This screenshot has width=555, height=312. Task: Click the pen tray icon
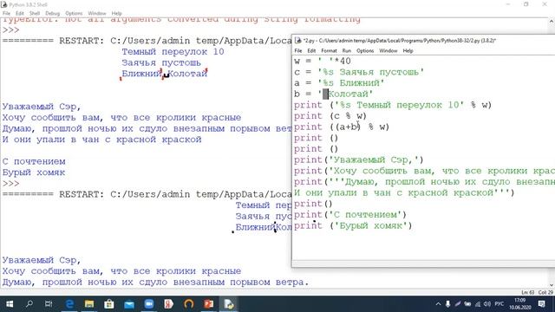click(458, 304)
